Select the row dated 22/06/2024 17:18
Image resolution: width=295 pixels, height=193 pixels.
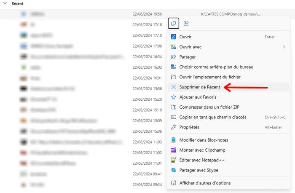coord(83,24)
